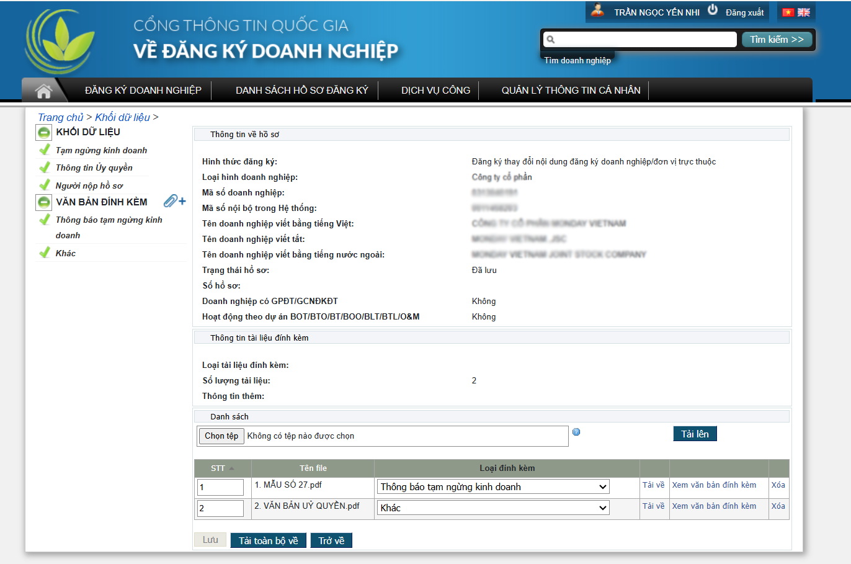Select Tạm ngừng kinh doanh in sidebar

click(101, 150)
